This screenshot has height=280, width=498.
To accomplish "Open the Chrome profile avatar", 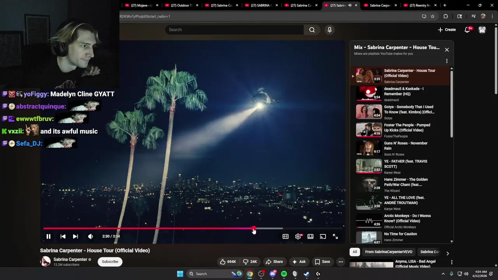I will [x=483, y=16].
